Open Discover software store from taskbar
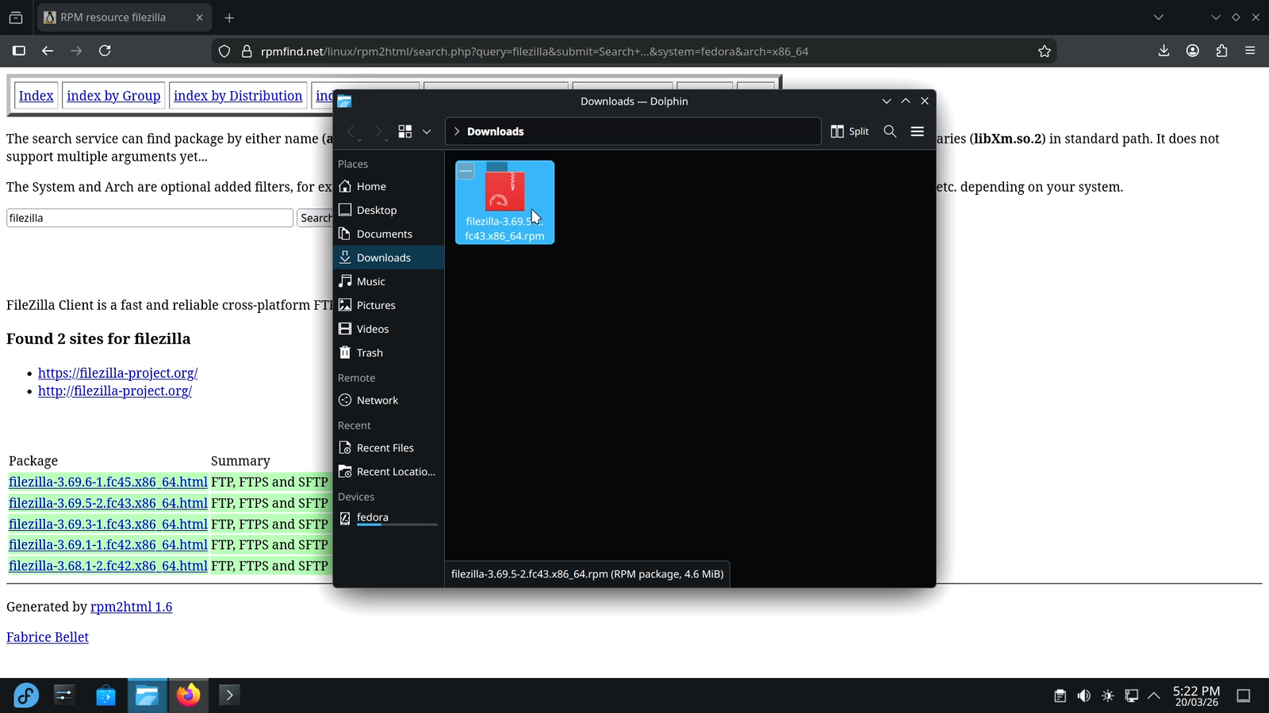 105,696
